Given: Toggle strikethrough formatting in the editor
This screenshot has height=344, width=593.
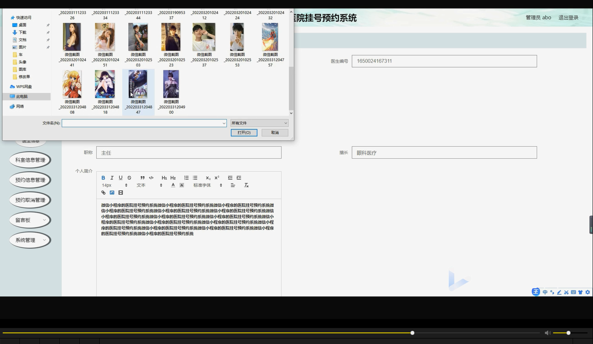Looking at the screenshot, I should [129, 178].
